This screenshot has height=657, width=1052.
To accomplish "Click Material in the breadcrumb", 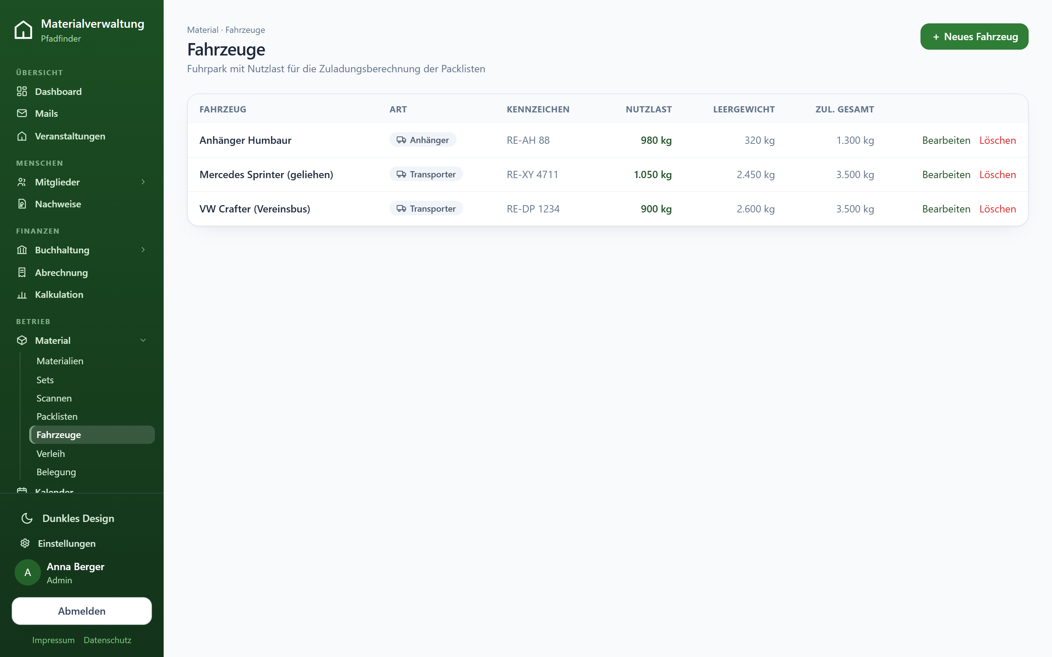I will [x=203, y=30].
